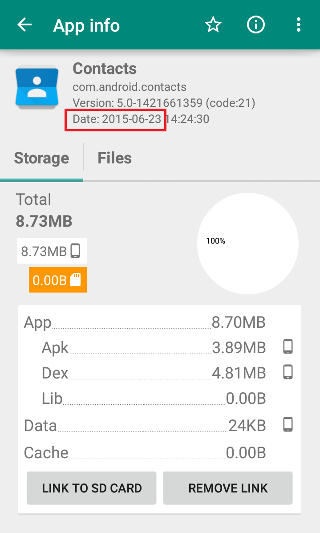Image resolution: width=320 pixels, height=533 pixels.
Task: Tap the Contacts app icon
Action: tap(36, 86)
